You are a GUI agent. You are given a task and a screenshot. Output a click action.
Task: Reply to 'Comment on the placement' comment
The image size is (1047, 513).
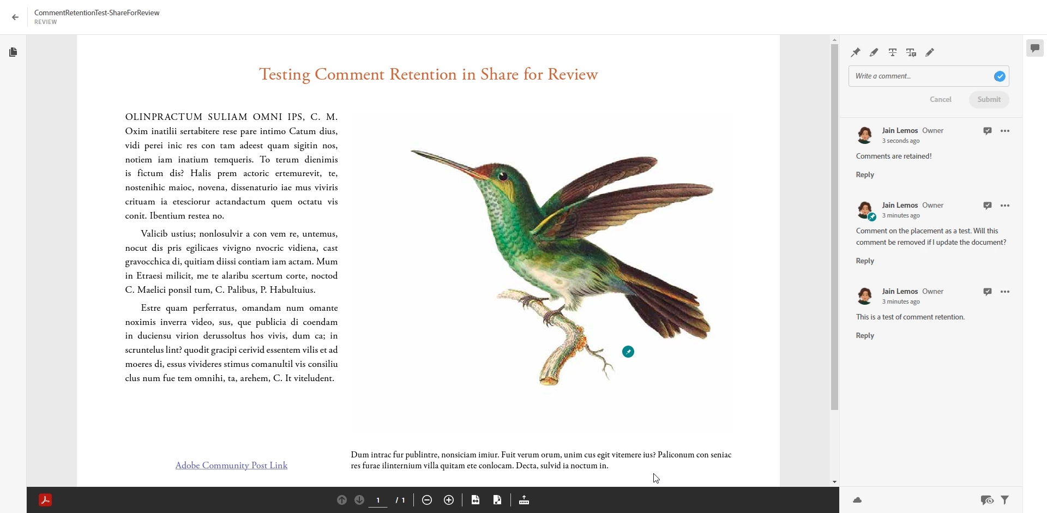865,261
